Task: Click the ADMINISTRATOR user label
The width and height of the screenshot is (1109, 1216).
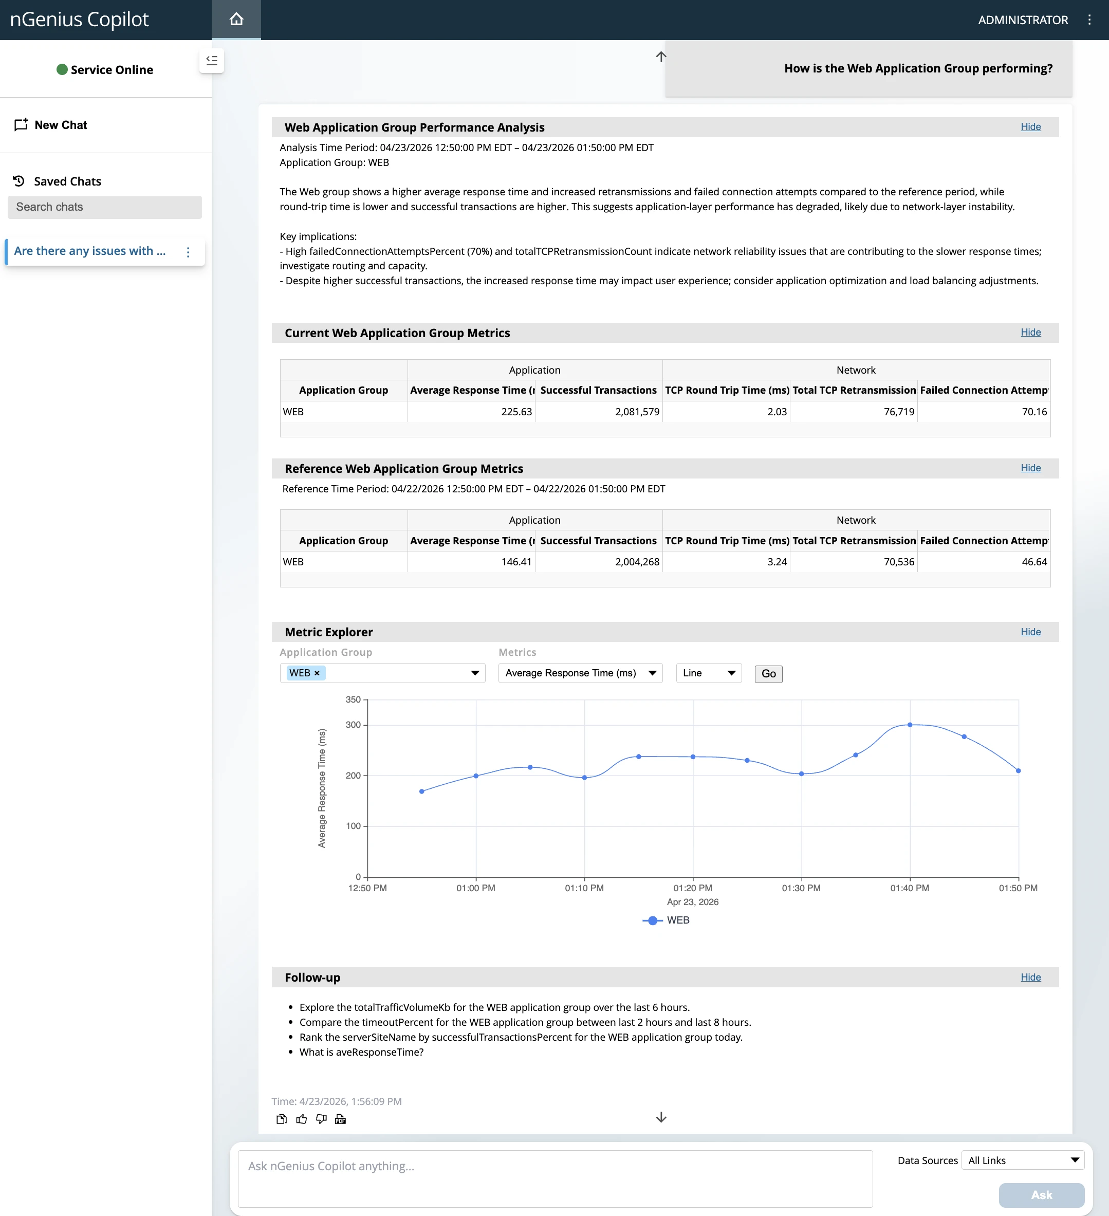Action: [x=1023, y=20]
